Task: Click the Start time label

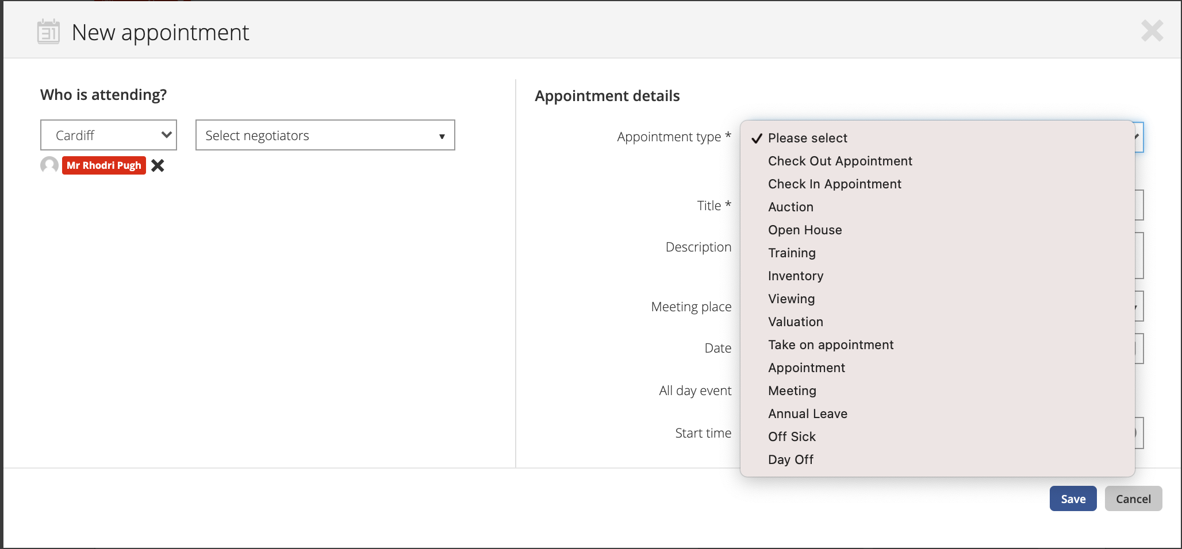Action: pos(703,433)
